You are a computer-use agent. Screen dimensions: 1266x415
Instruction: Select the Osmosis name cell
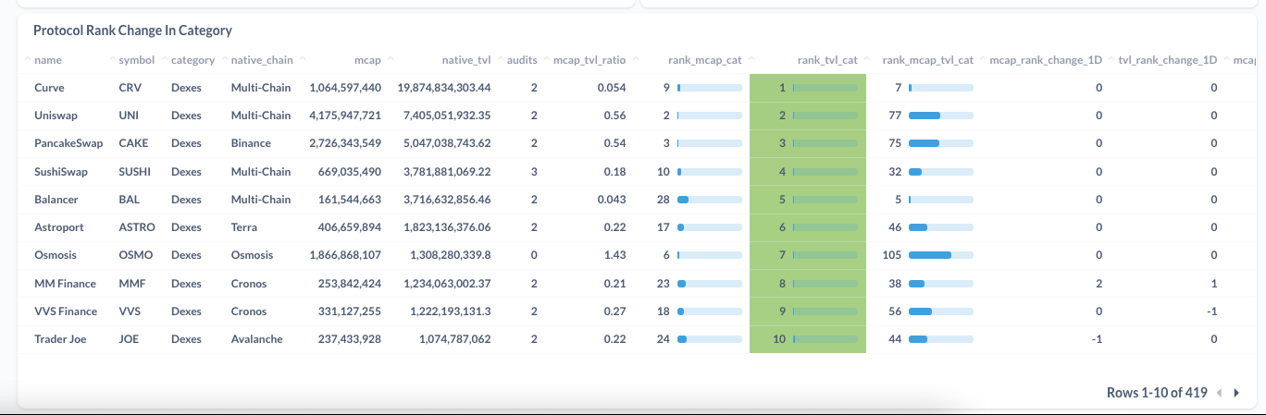point(56,255)
